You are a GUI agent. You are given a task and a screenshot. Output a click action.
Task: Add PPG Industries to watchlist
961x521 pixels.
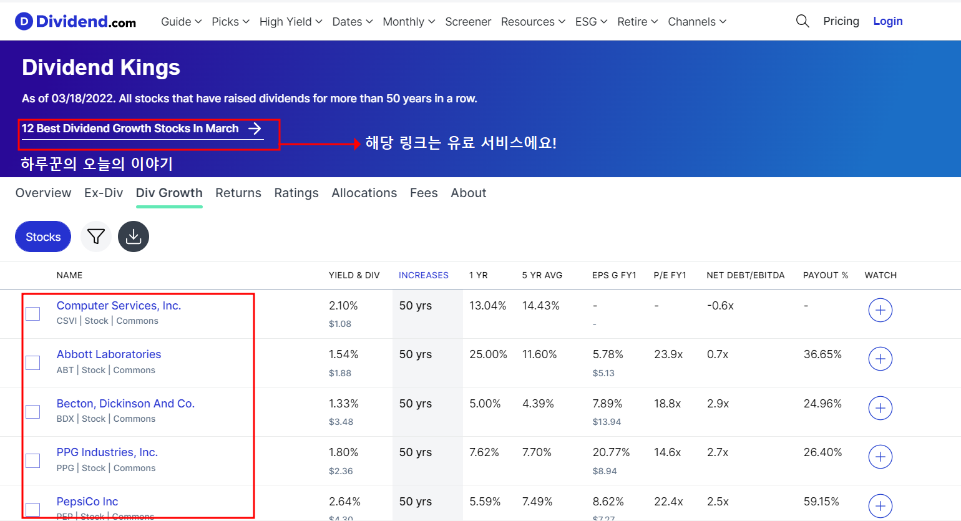tap(881, 457)
